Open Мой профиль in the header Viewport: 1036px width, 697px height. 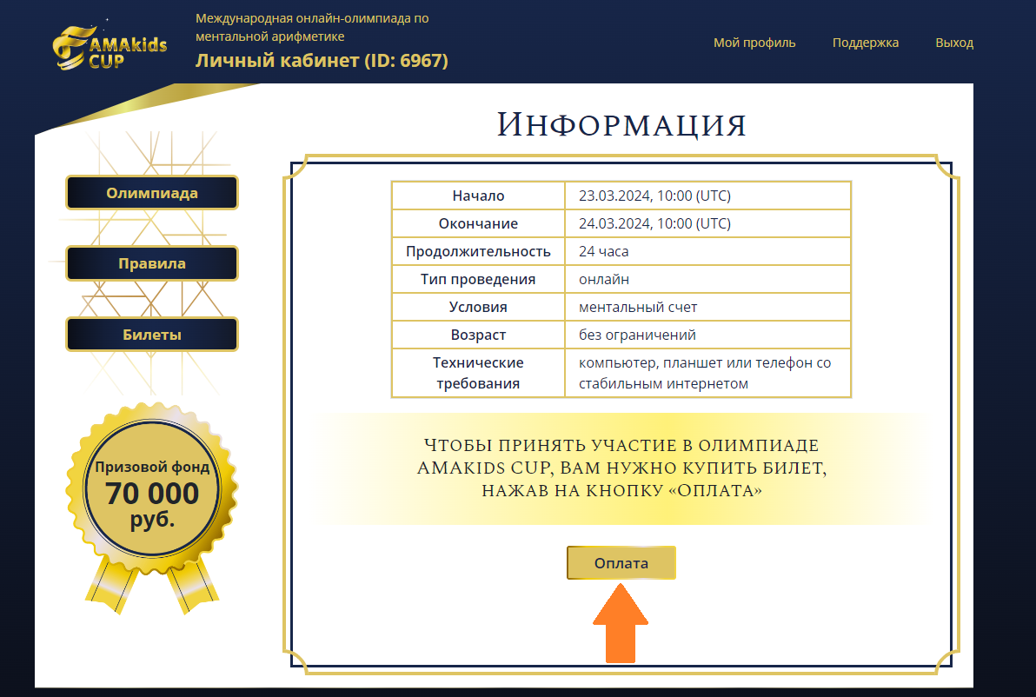(x=754, y=43)
